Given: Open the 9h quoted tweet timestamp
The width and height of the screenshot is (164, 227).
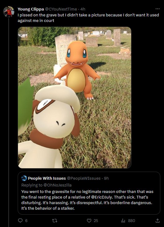Looking at the screenshot, I should (106, 178).
